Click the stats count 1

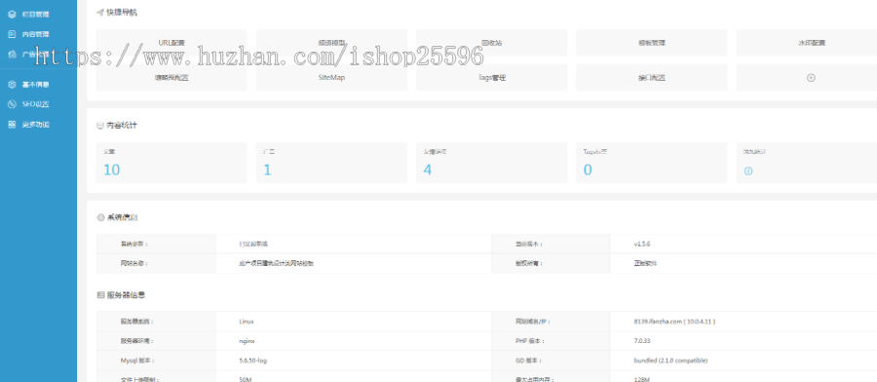pyautogui.click(x=267, y=170)
